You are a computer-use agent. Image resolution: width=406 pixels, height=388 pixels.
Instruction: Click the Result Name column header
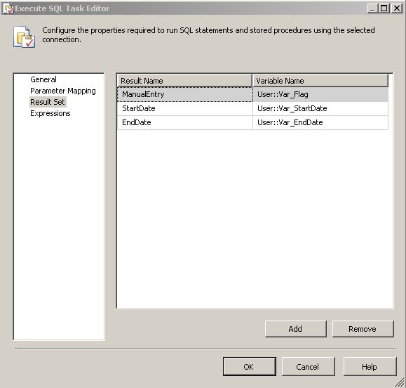pos(184,81)
